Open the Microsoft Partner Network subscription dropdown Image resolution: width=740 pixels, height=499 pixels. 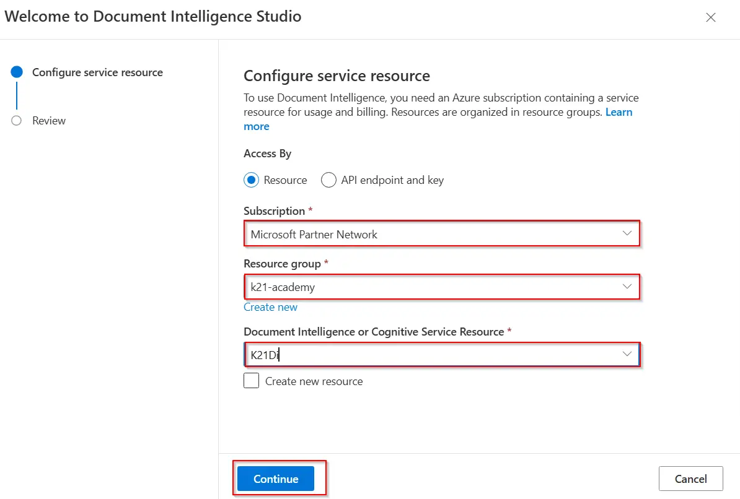[434, 234]
